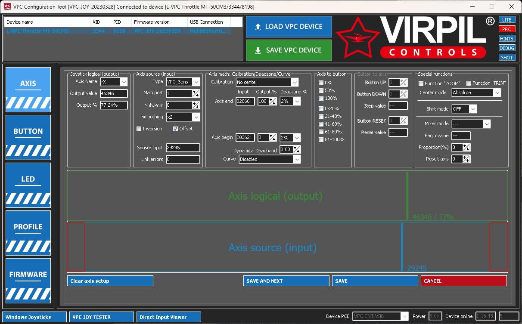522x324 pixels.
Task: Click the Button RESET stepper arrows
Action: click(x=404, y=121)
